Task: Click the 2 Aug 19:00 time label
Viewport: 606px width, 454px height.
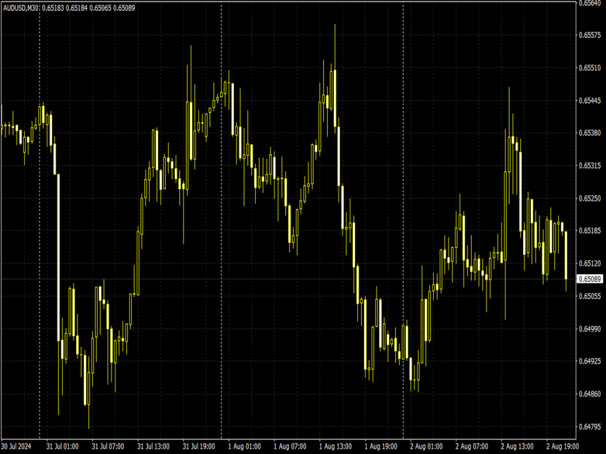Action: [x=562, y=447]
